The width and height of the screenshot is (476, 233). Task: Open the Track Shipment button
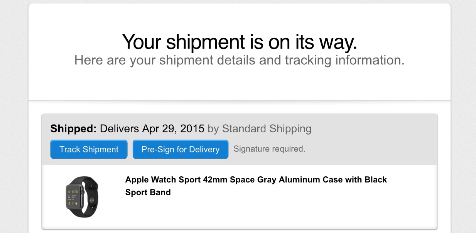pos(89,149)
